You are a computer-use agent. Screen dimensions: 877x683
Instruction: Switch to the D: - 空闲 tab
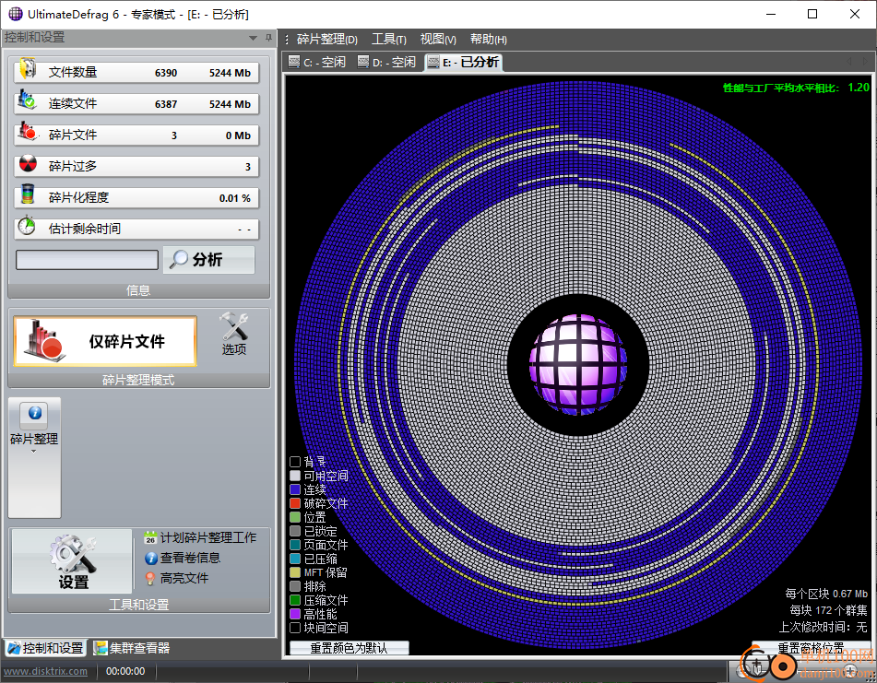[387, 62]
